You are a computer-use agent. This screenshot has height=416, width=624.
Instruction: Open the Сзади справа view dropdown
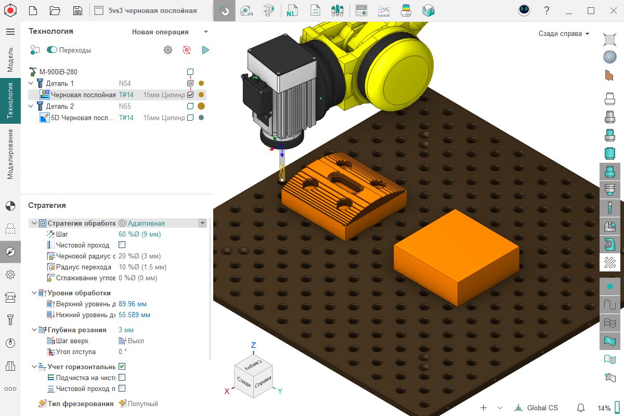coord(564,34)
